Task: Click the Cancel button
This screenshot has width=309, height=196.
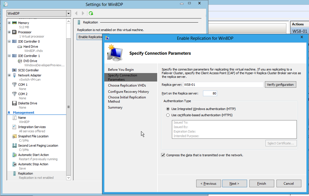Action: pyautogui.click(x=289, y=183)
